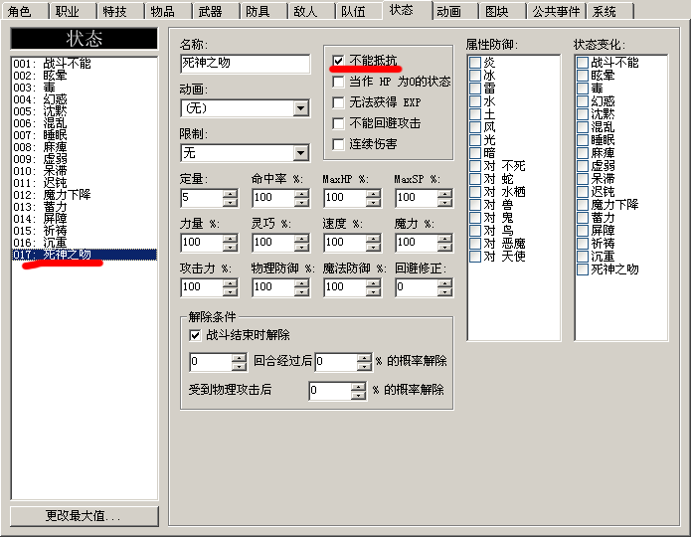
Task: Enable the 连续伤害 checkbox
Action: 338,144
